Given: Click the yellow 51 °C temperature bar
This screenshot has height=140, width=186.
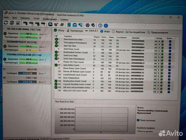Looking at the screenshot, I should (x=28, y=50).
